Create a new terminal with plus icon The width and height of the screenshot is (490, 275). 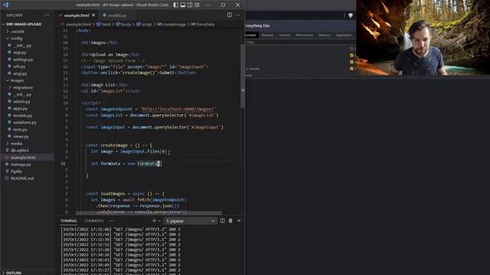click(154, 221)
